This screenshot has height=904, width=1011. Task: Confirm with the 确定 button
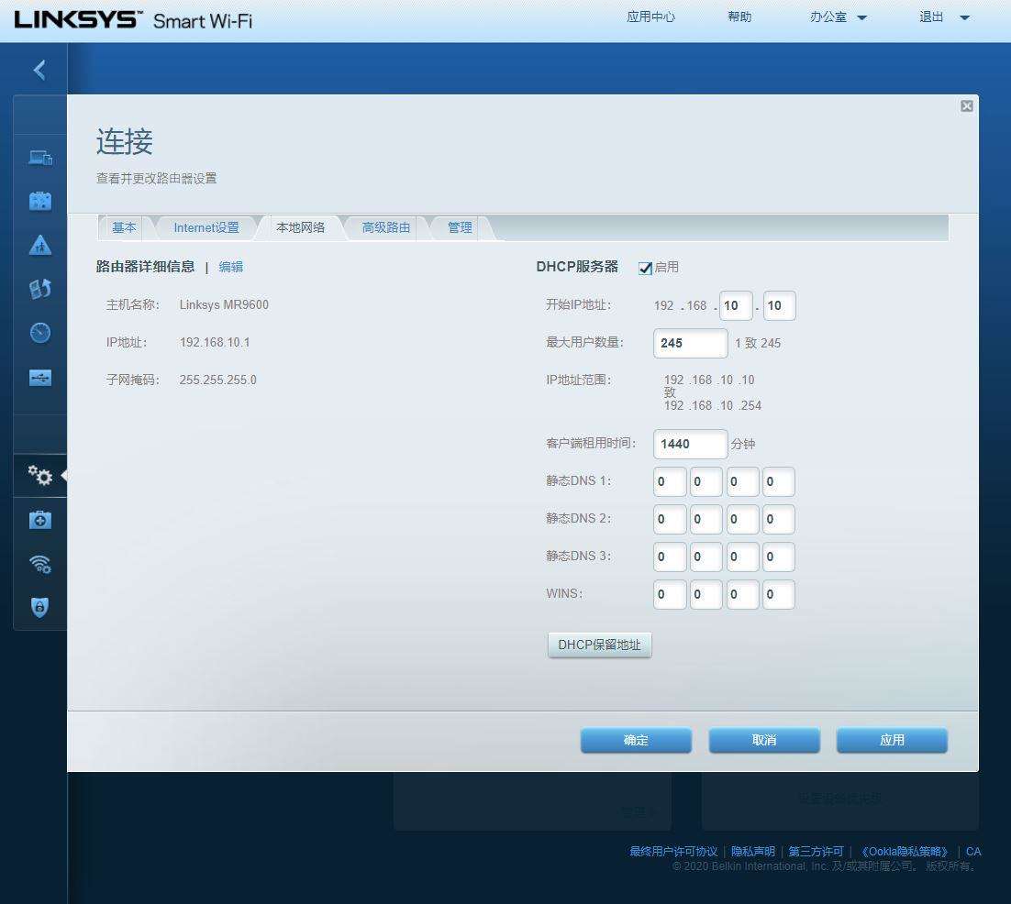636,740
